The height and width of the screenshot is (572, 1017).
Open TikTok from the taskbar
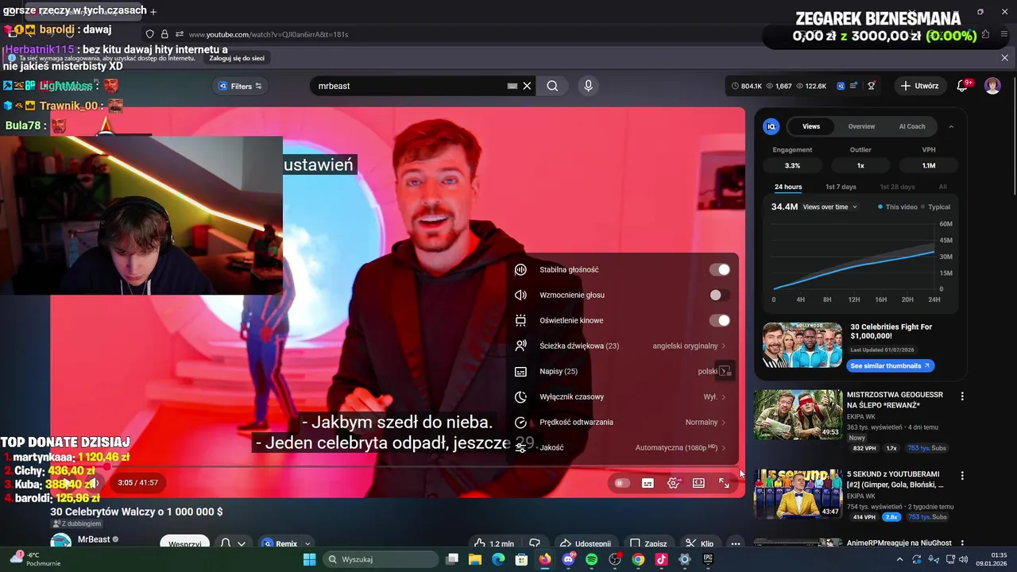point(661,559)
